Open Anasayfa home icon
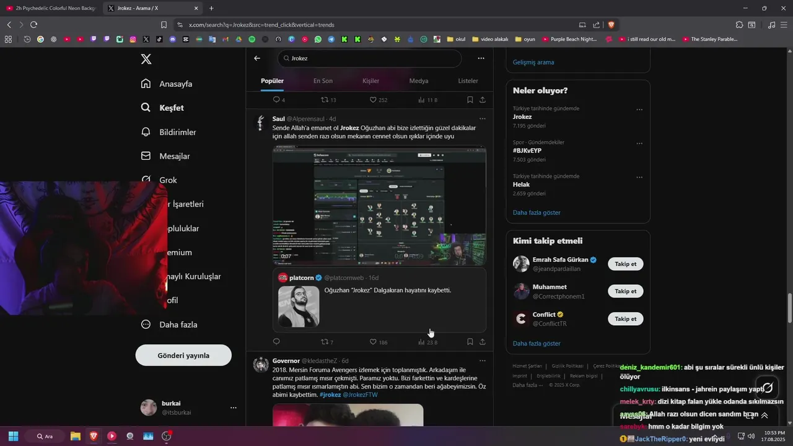This screenshot has height=446, width=793. tap(146, 84)
